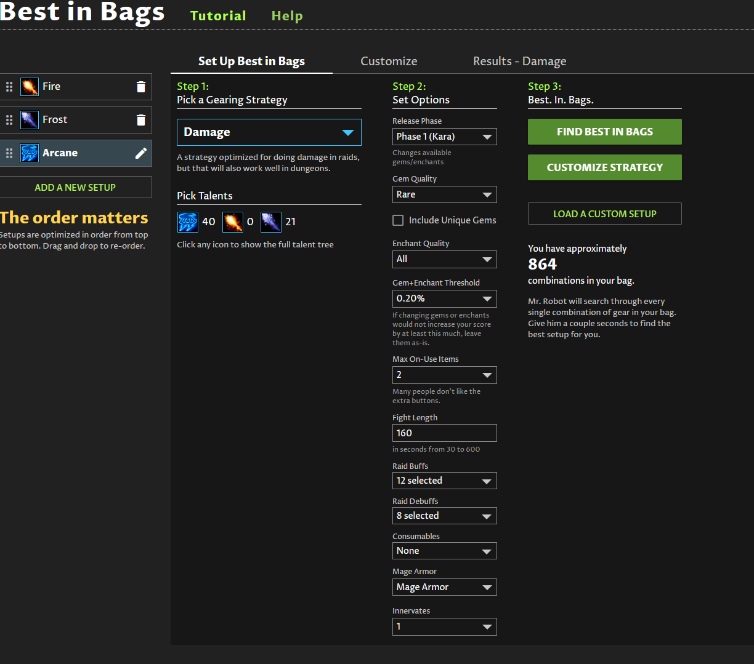Open the Tutorial link in header

click(x=218, y=16)
